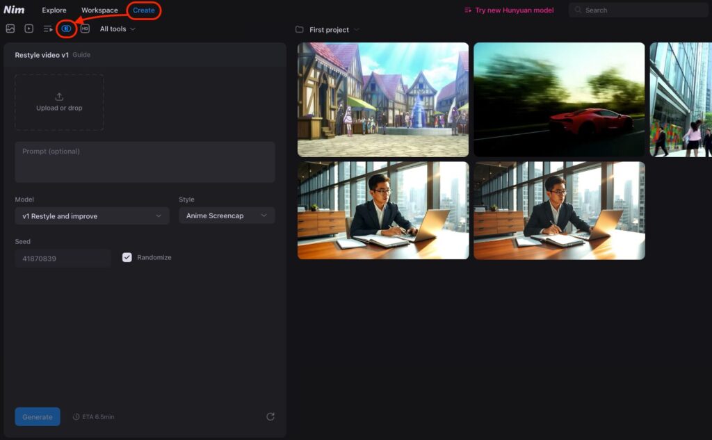Image resolution: width=712 pixels, height=440 pixels.
Task: Click the reset refresh icon near Generate
Action: pyautogui.click(x=270, y=416)
